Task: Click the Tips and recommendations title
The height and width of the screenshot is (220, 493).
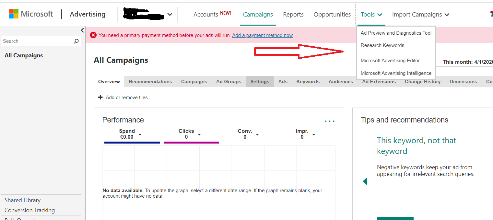Action: (405, 120)
